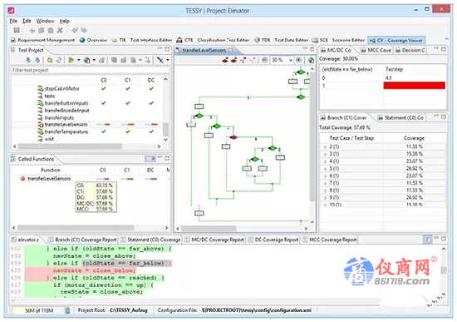Select transferTemperature in test project tree

coord(66,132)
